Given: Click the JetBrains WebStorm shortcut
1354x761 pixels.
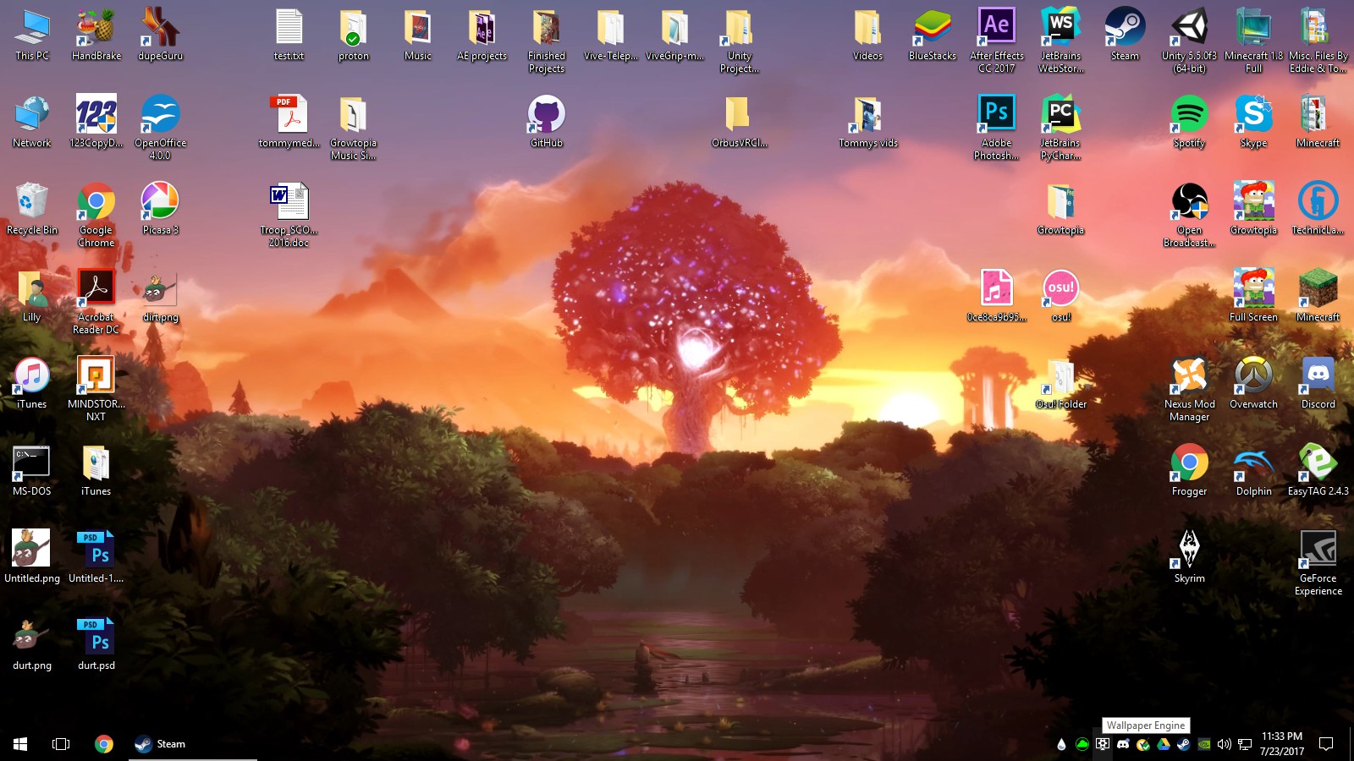Looking at the screenshot, I should point(1061,41).
